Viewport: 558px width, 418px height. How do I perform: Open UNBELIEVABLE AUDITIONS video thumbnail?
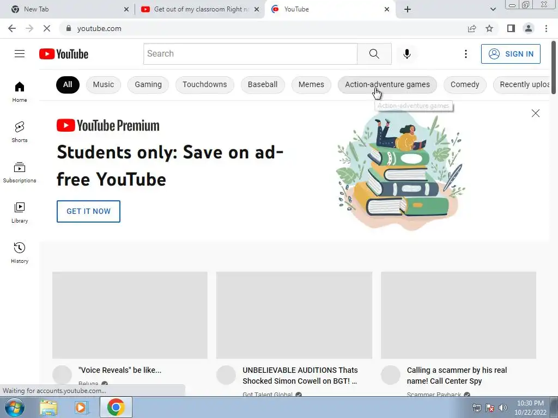point(294,315)
